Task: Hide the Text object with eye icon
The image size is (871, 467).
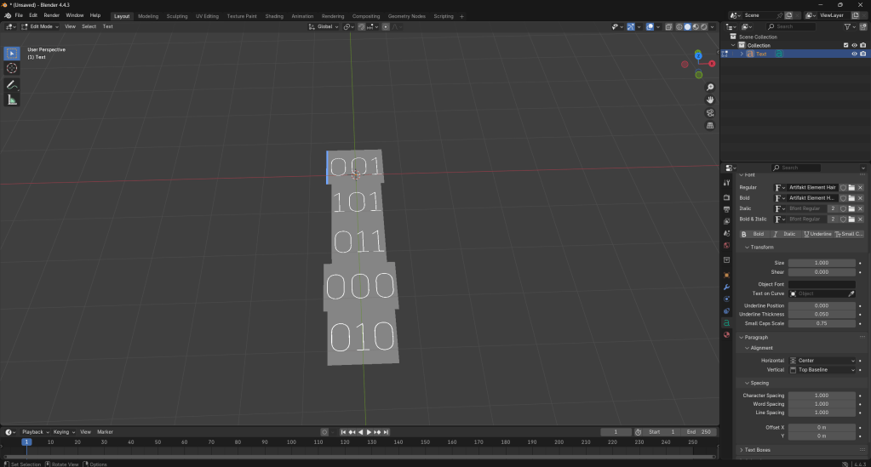Action: (854, 54)
